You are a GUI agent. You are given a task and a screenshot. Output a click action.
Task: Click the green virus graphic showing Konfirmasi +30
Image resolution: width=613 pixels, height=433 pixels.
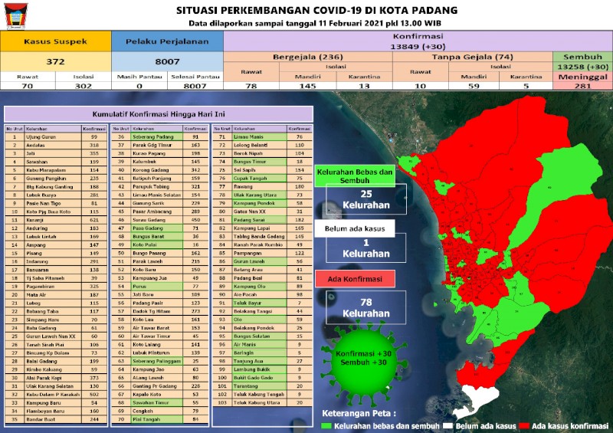coord(363,362)
